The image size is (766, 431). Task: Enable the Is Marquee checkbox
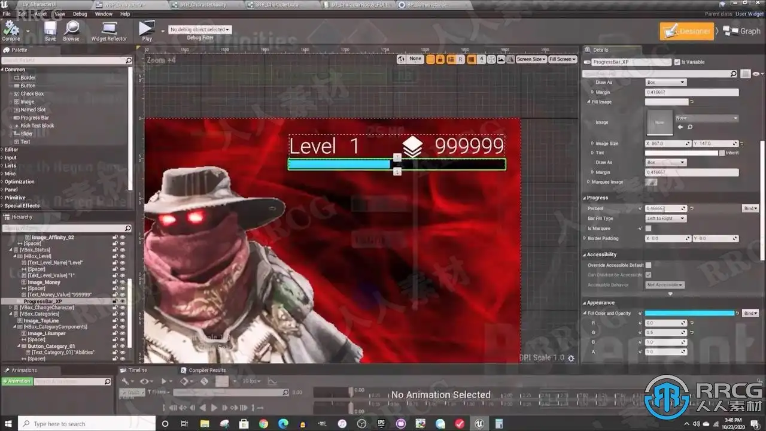(x=648, y=228)
